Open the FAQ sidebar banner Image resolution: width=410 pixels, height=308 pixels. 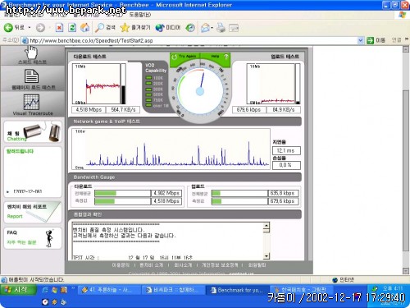pyautogui.click(x=33, y=238)
